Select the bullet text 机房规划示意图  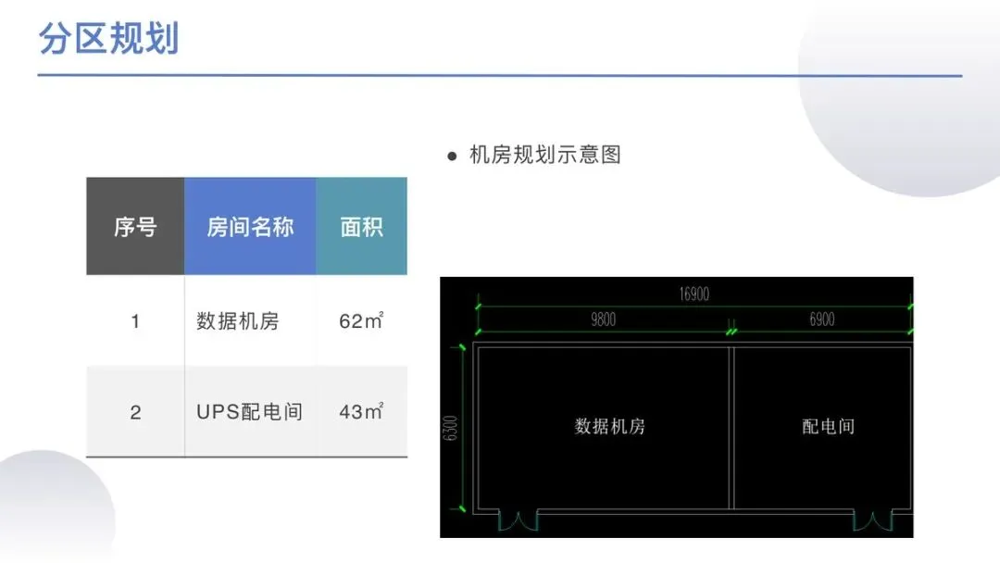click(x=545, y=155)
